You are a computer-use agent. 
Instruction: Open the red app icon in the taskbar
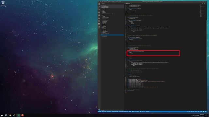click(23, 115)
